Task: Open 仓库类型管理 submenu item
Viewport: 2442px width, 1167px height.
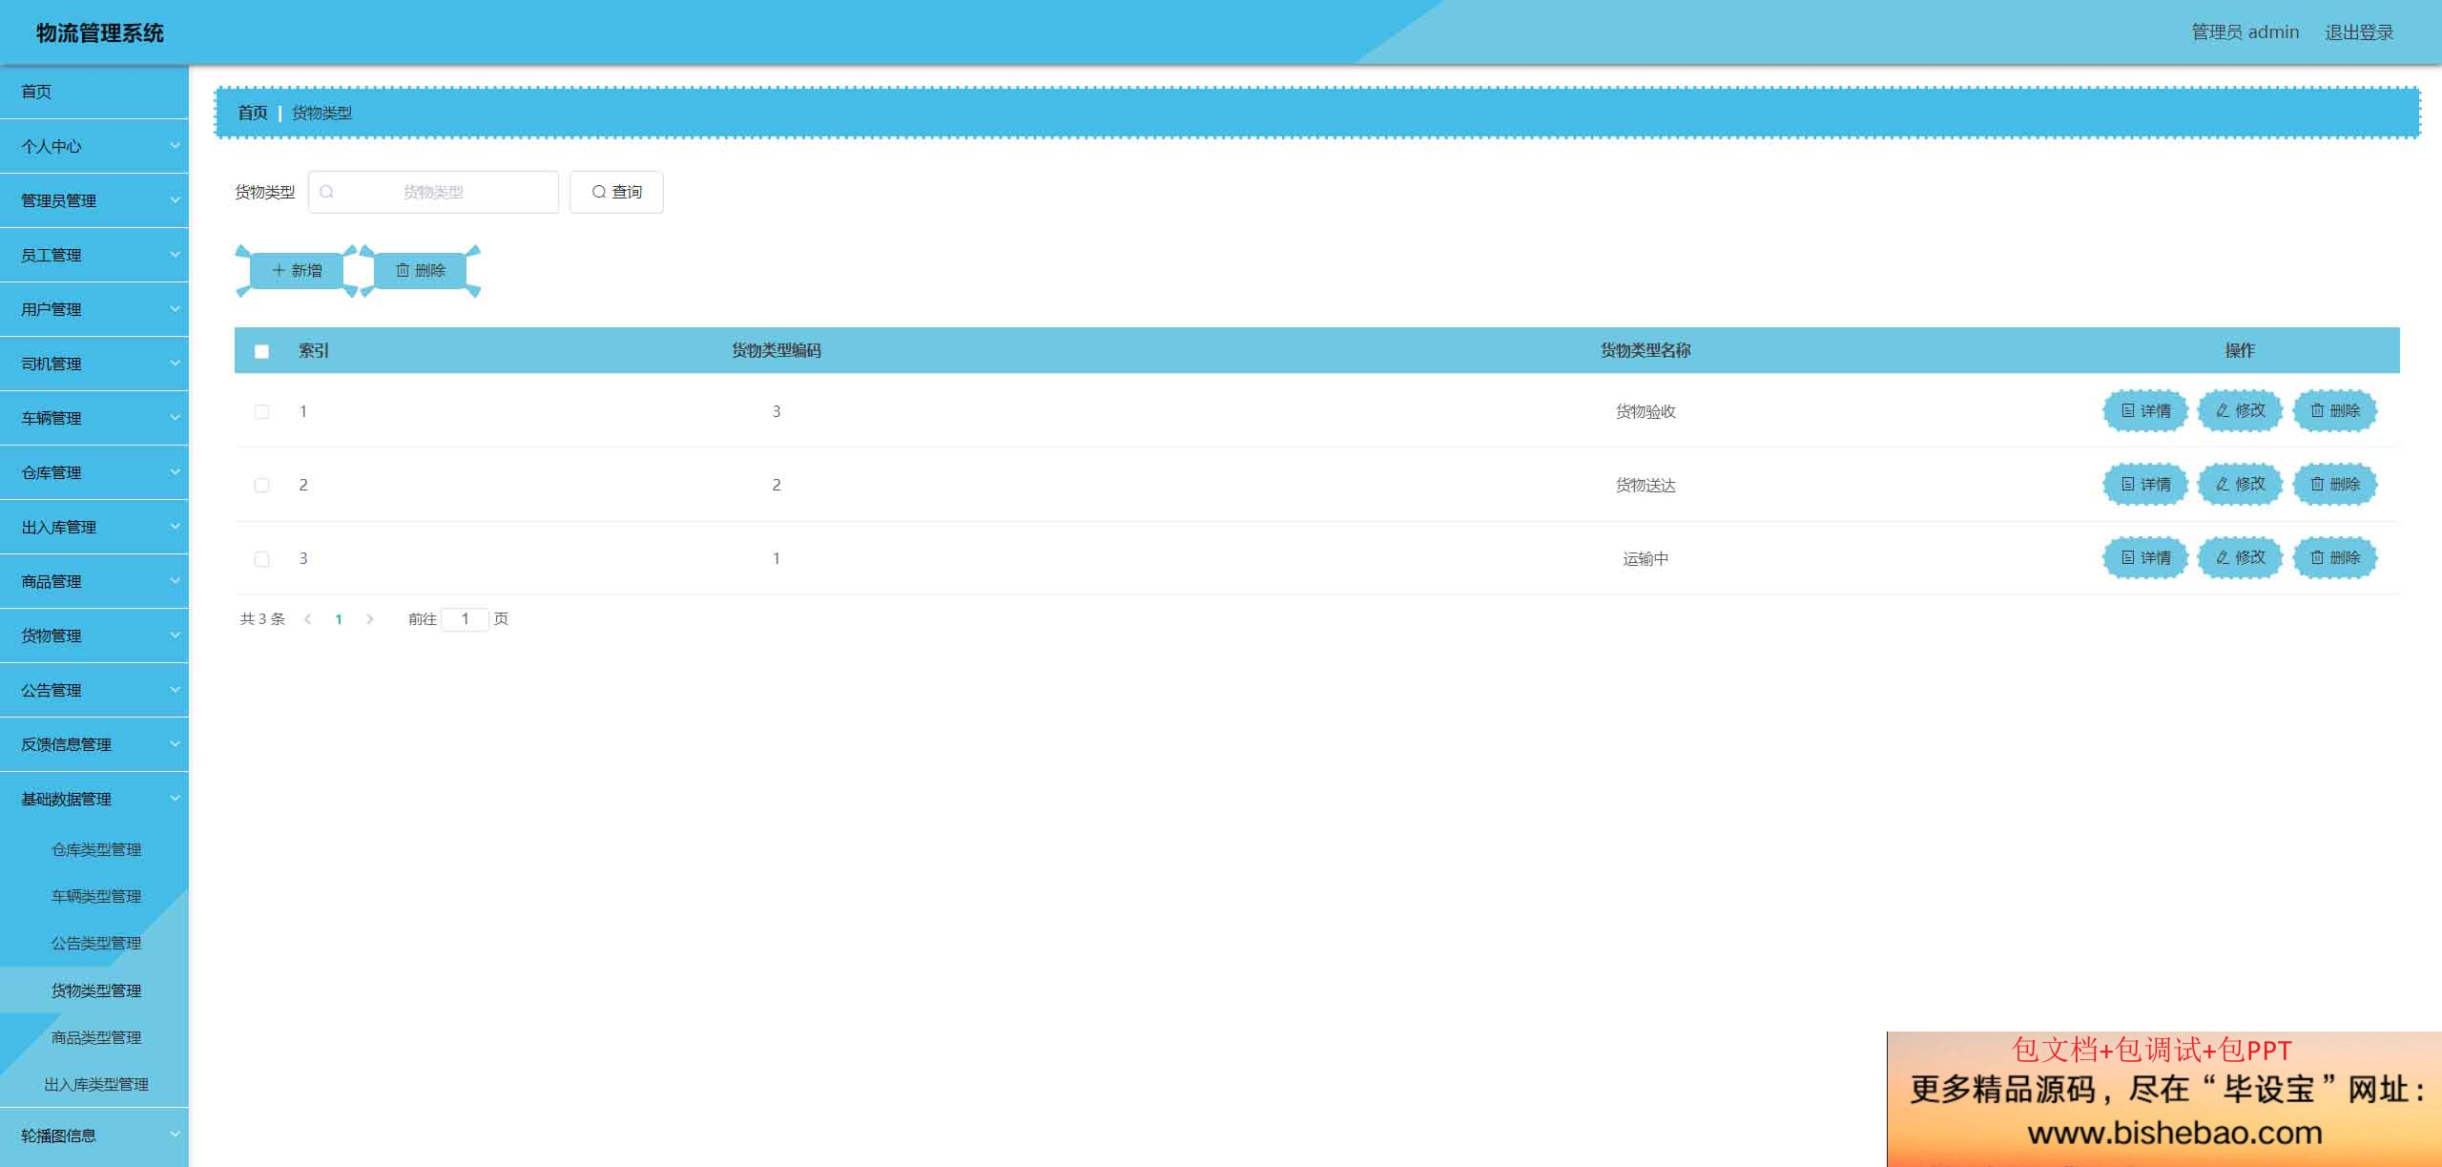Action: tap(94, 849)
